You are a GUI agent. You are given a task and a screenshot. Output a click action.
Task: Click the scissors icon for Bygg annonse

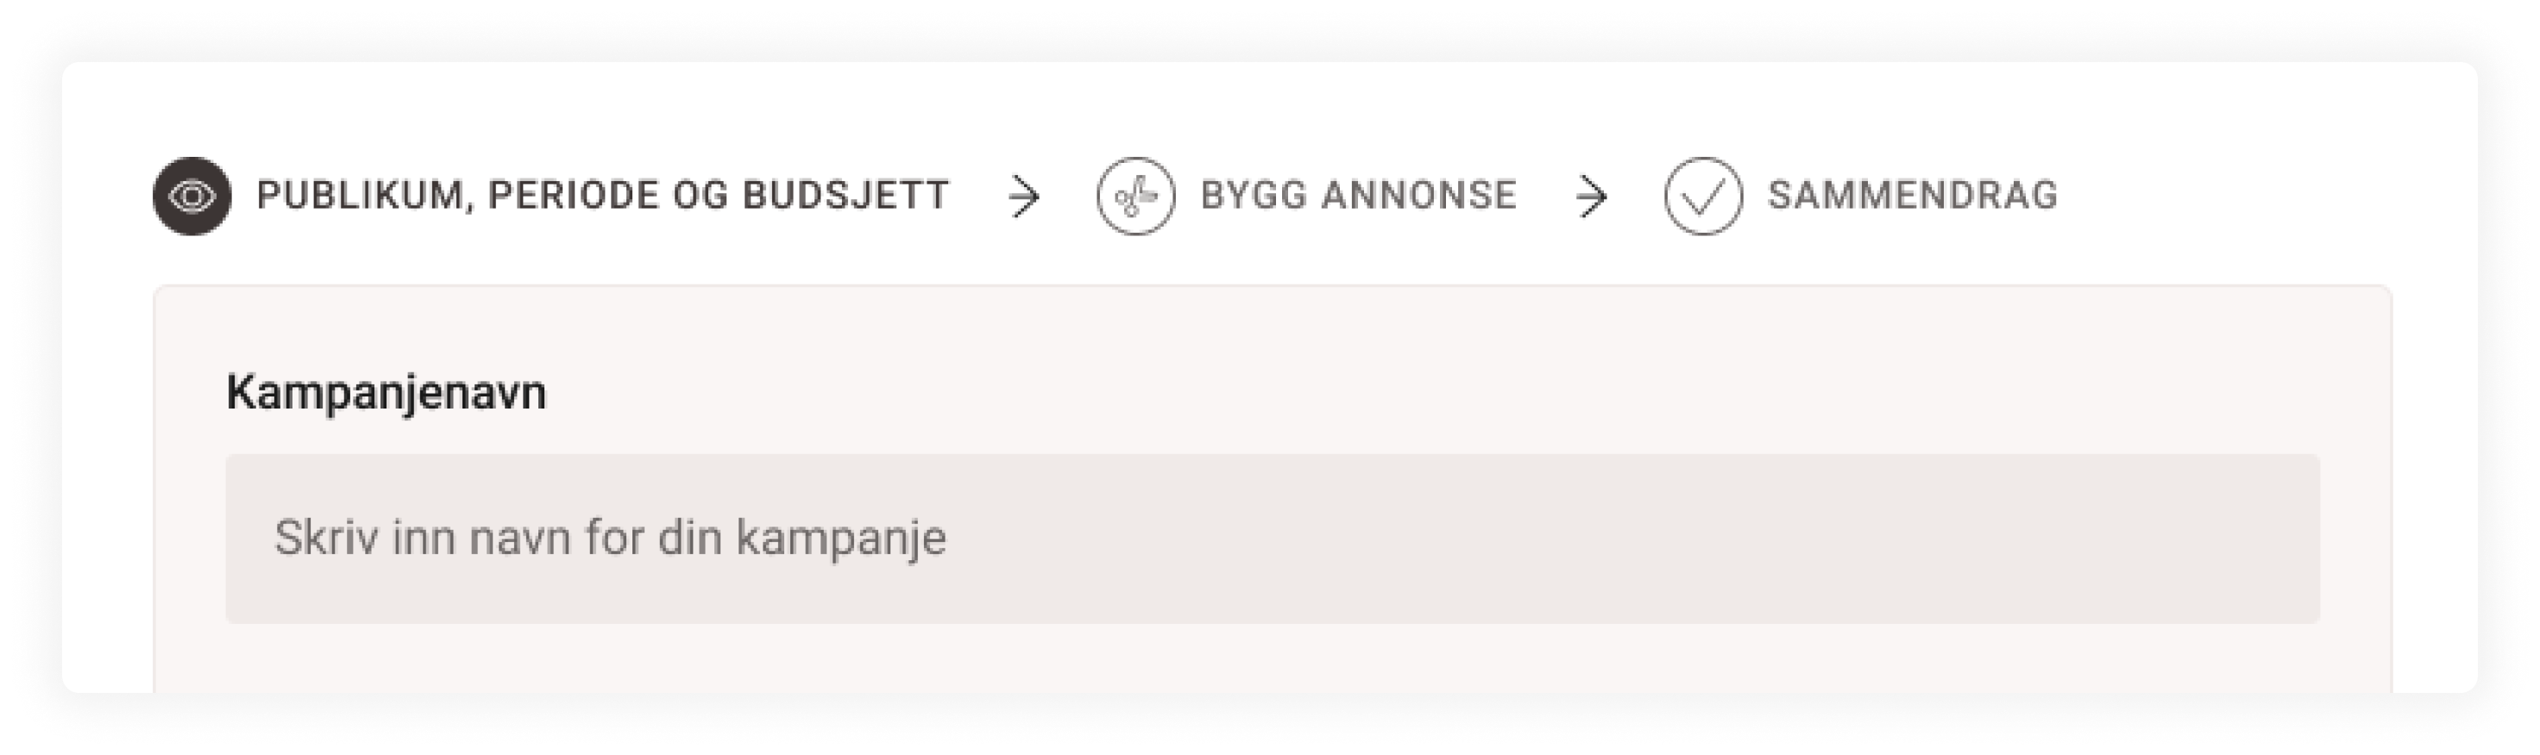[x=1135, y=197]
